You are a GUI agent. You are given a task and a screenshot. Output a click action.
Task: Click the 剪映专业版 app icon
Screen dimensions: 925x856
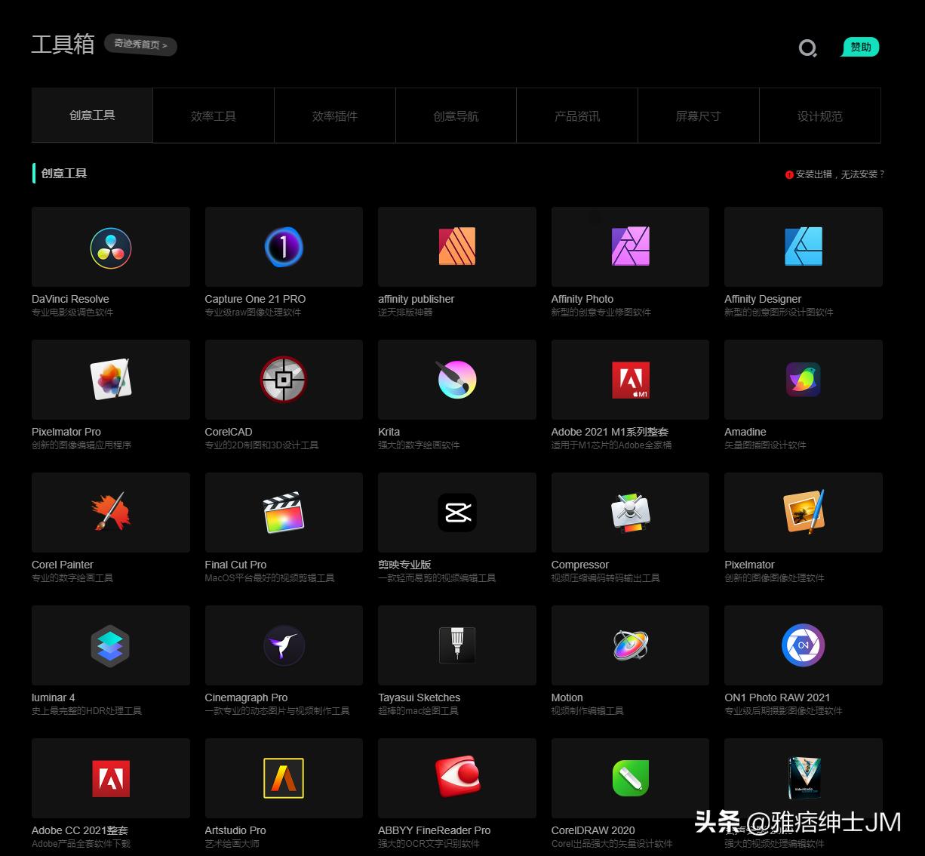point(456,513)
